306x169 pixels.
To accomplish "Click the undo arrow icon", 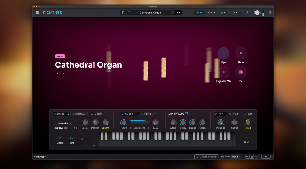I will coord(247,157).
